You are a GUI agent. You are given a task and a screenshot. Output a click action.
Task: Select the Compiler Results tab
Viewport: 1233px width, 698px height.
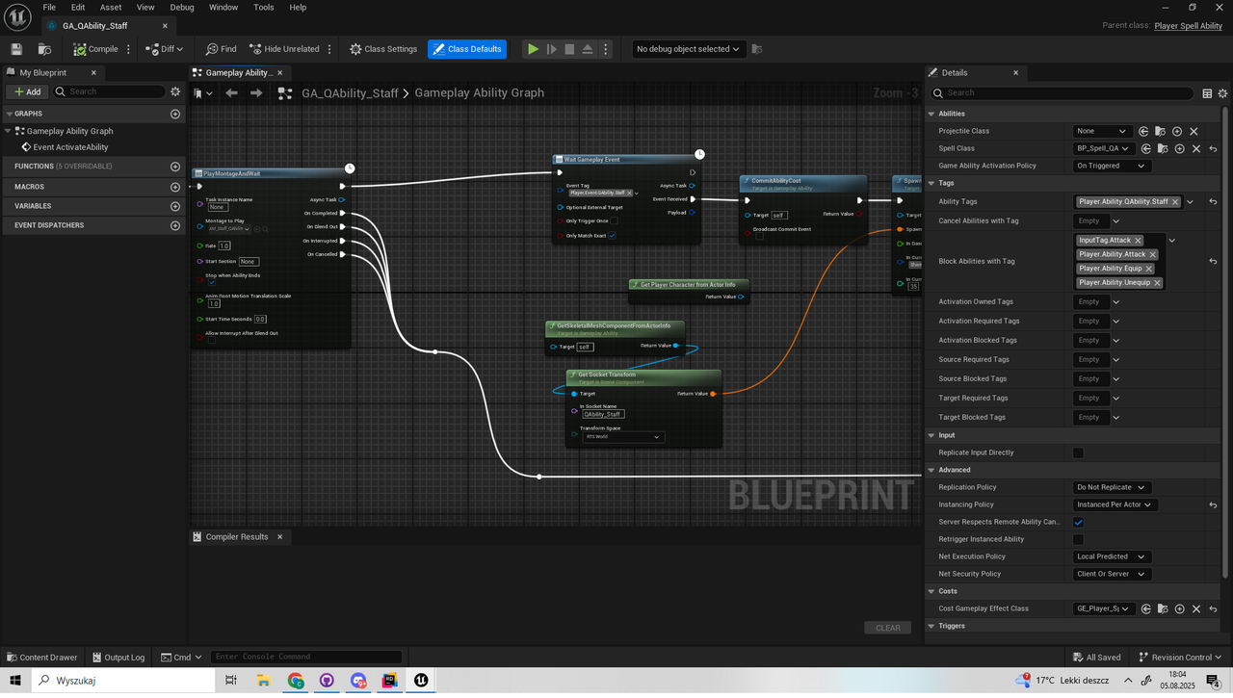pos(236,536)
